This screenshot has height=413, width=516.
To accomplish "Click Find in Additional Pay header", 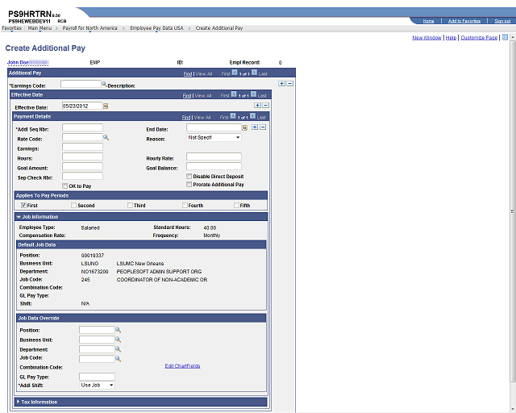I will click(x=188, y=73).
